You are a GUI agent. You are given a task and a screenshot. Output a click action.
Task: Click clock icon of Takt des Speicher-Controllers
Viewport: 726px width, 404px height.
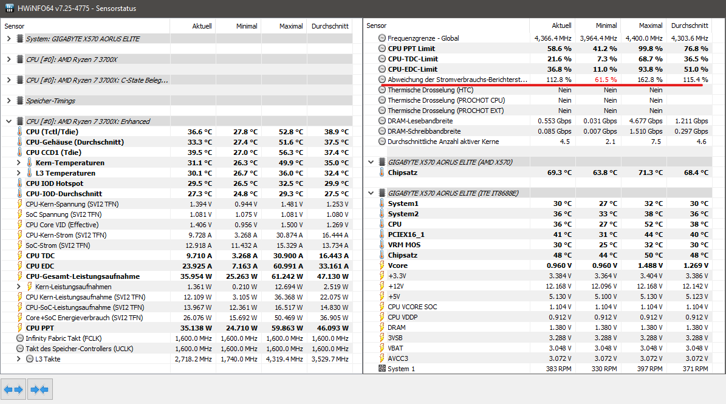pyautogui.click(x=20, y=349)
